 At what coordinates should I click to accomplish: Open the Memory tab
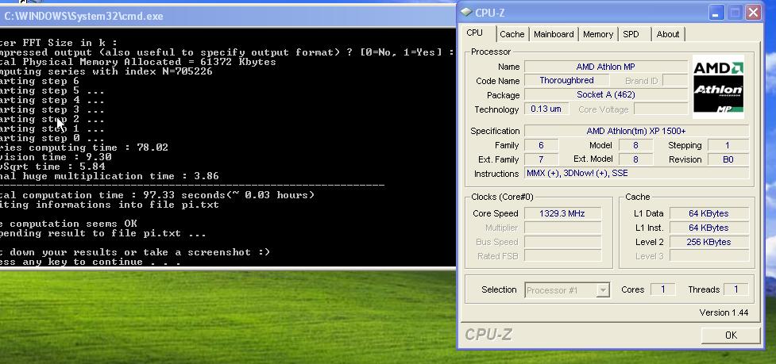tap(598, 34)
